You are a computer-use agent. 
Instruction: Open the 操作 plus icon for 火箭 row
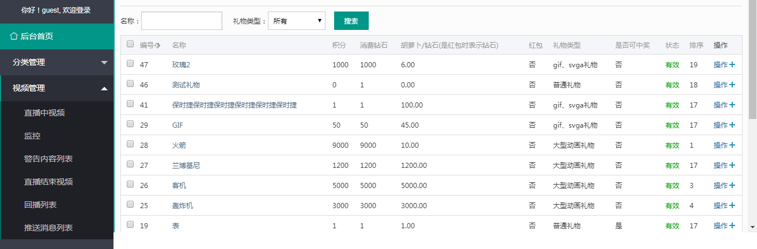732,145
